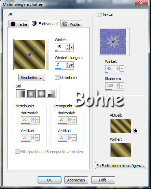This screenshot has width=151, height=189.
Task: Click the Aktuell gradient swatch
Action: pos(121,126)
